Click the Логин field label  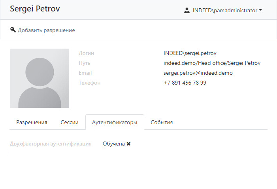86,53
